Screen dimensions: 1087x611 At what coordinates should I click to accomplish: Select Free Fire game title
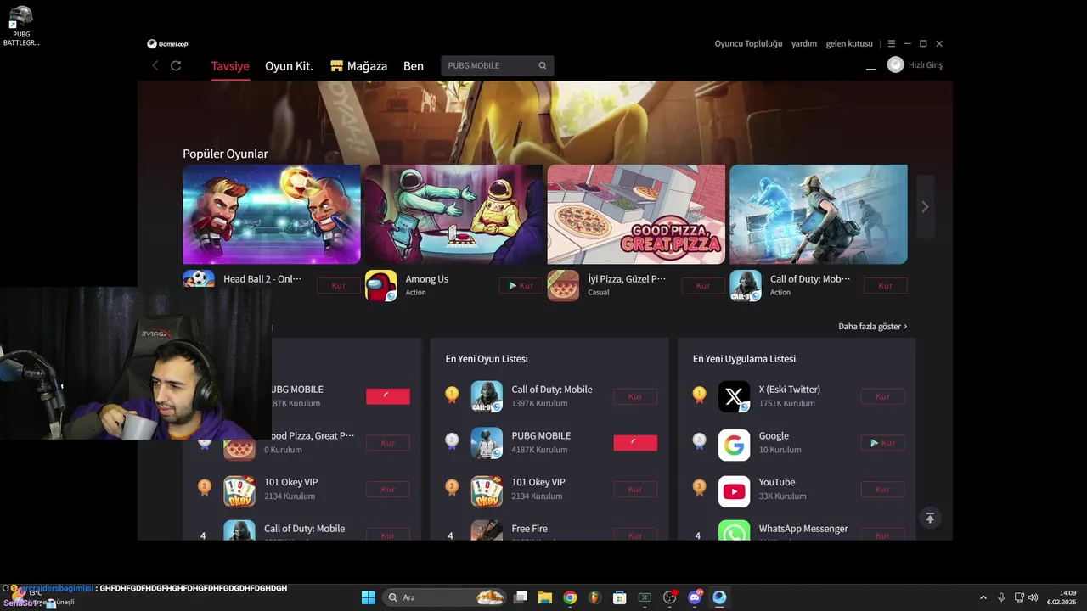529,529
